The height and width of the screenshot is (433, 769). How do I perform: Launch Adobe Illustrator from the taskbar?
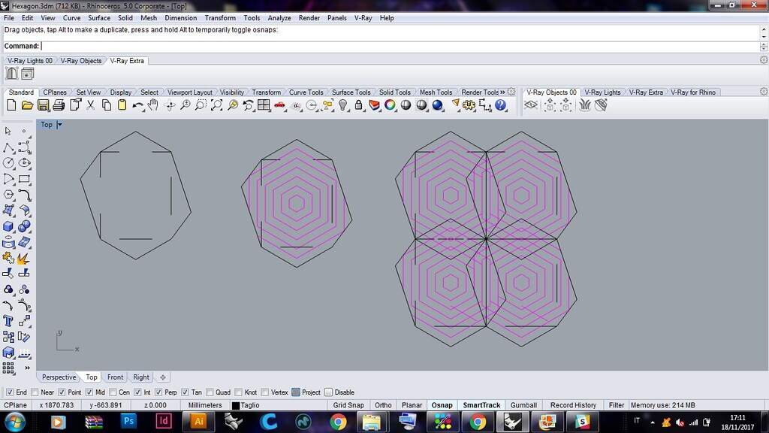point(199,421)
